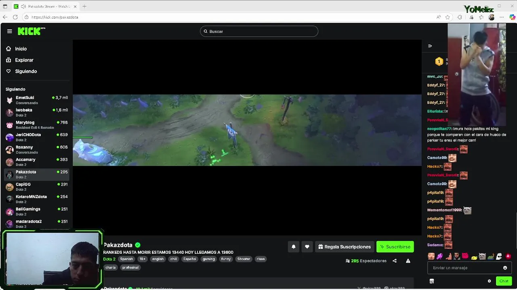Open the Siguiendo heart icon
Screen dimensions: 517x290
pos(8,71)
